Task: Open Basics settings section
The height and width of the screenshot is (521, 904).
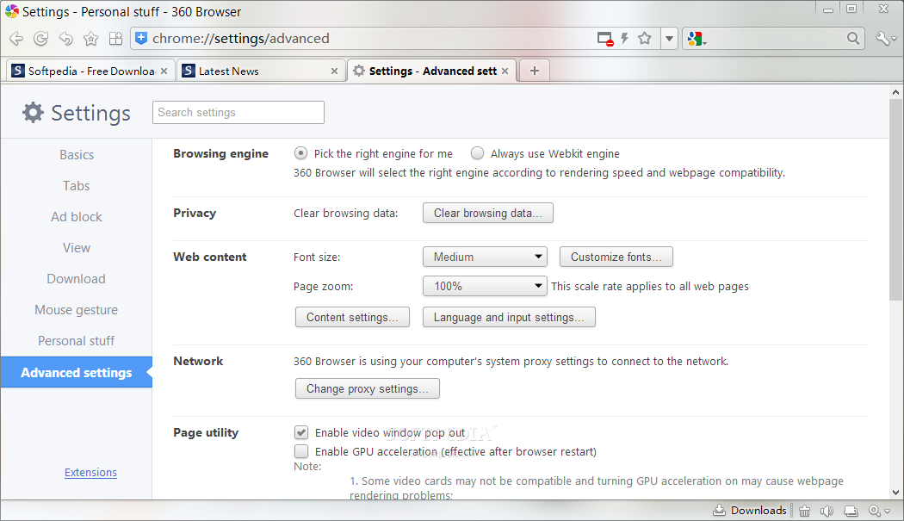Action: pos(77,155)
